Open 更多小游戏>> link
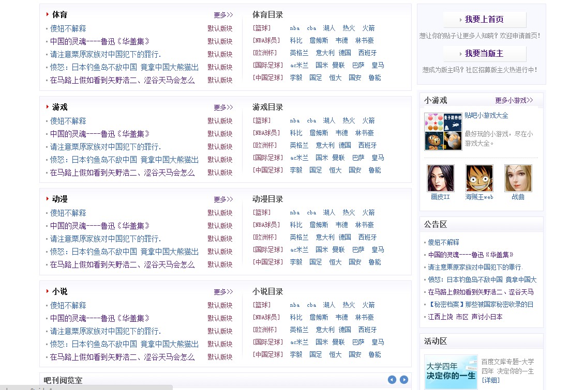This screenshot has height=390, width=584. [514, 100]
